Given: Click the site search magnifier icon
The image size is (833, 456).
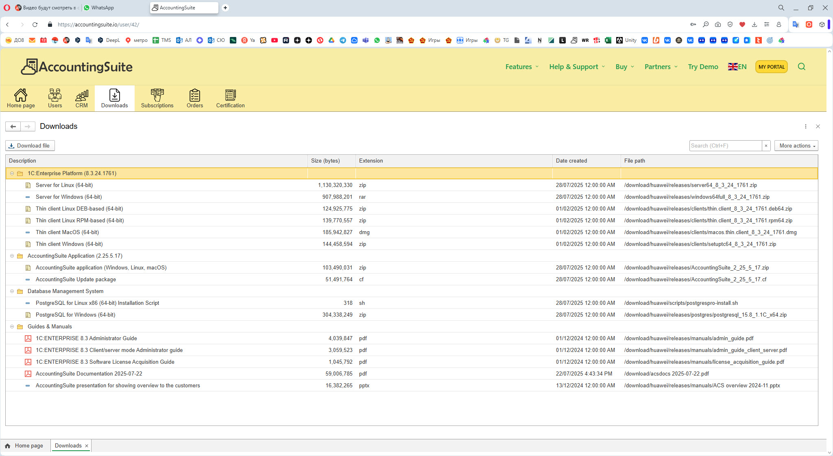Looking at the screenshot, I should pos(802,67).
